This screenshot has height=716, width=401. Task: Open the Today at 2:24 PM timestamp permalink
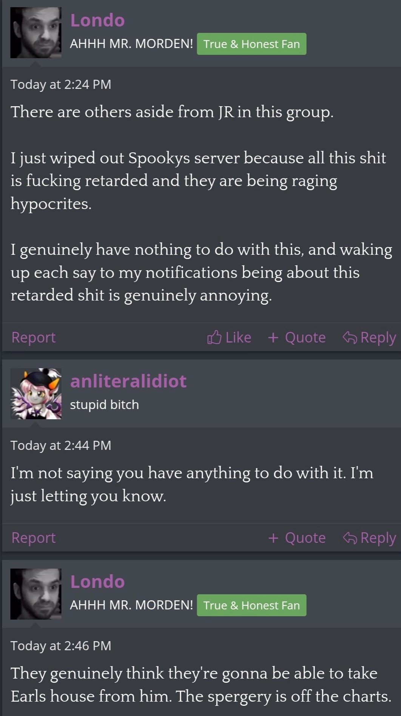(61, 84)
